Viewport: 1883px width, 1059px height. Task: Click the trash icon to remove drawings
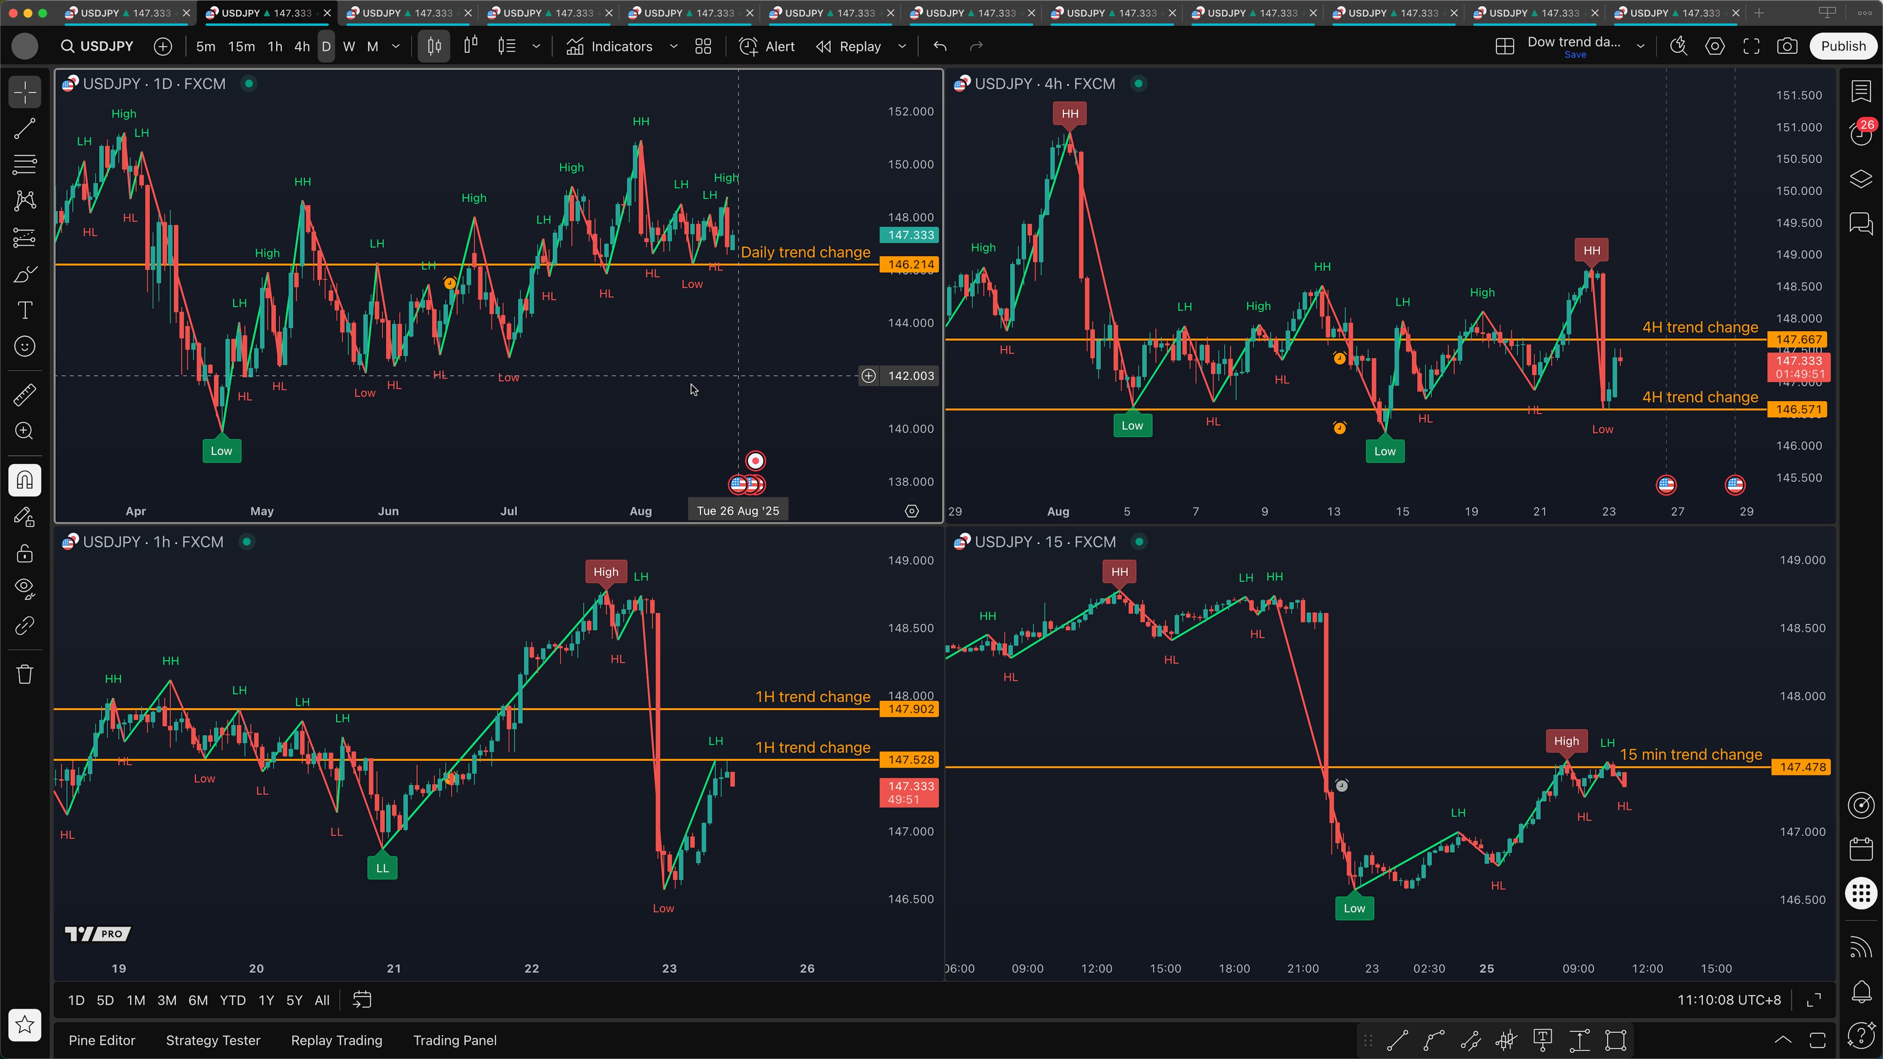click(25, 674)
